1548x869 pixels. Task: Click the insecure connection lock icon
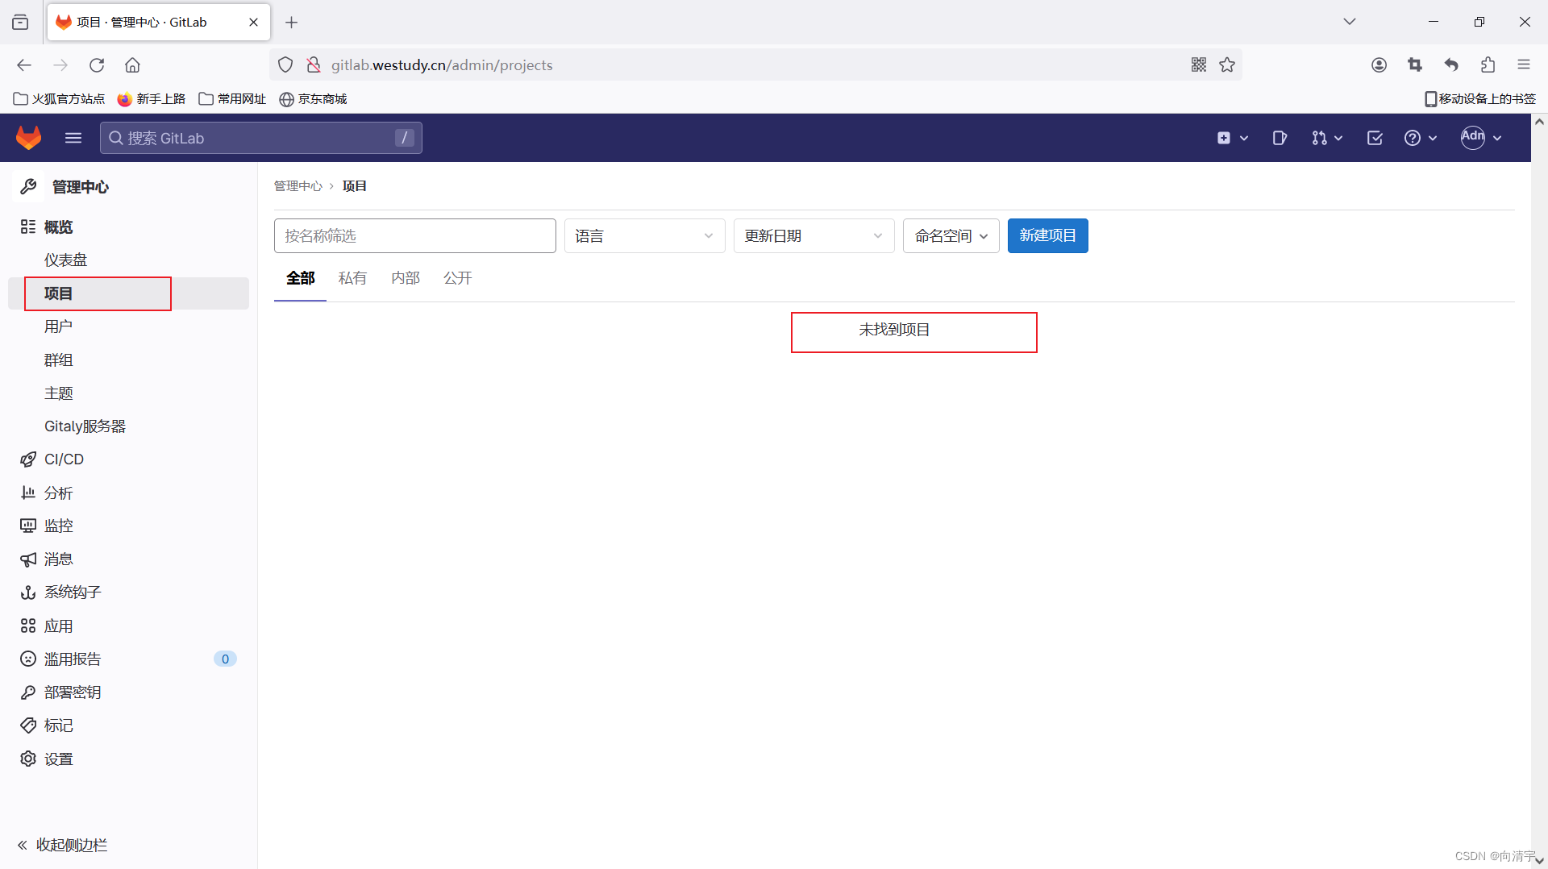pyautogui.click(x=314, y=65)
